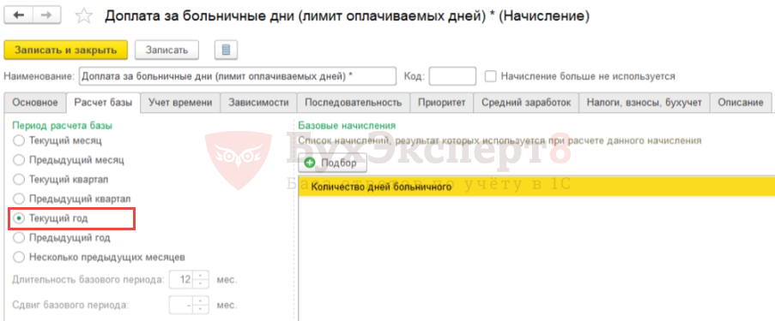Open the Подбор selection button
This screenshot has height=321, width=775.
[x=332, y=163]
